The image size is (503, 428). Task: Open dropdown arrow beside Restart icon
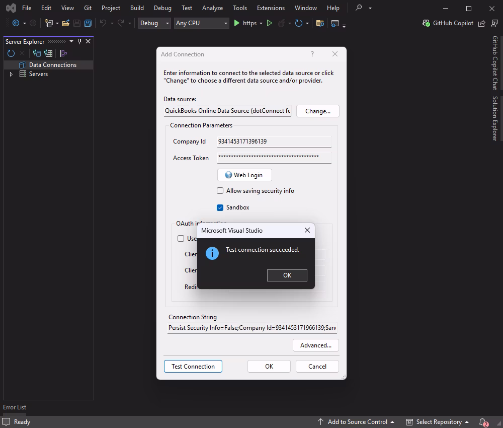307,24
